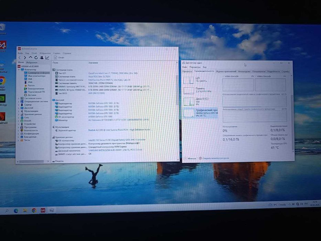
Task: Click the QuadCore Intel Core i7-7700HQ link
Action: click(x=113, y=73)
